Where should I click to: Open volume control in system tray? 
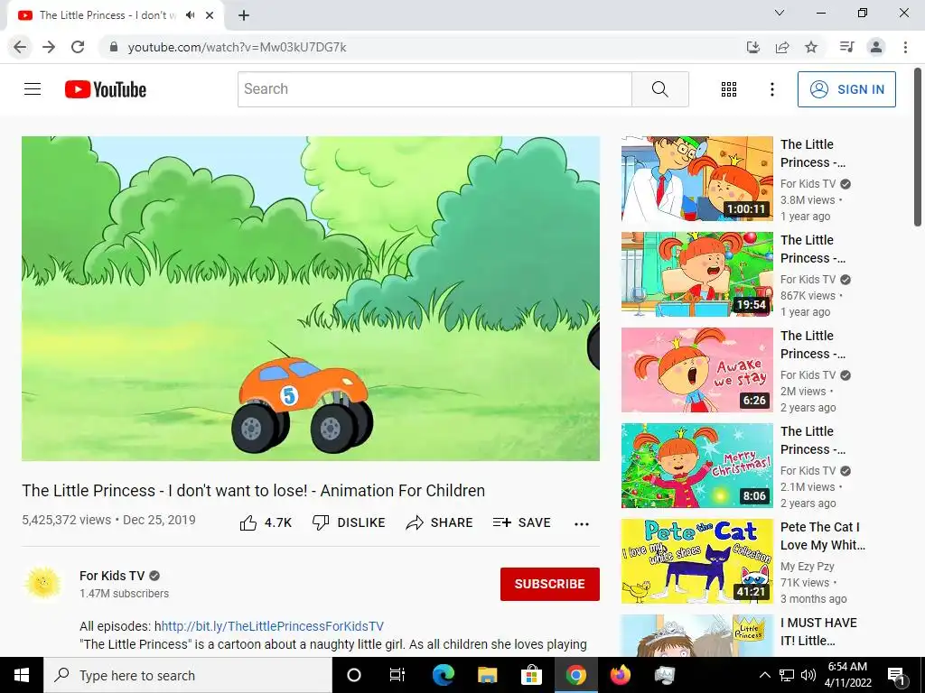click(808, 675)
